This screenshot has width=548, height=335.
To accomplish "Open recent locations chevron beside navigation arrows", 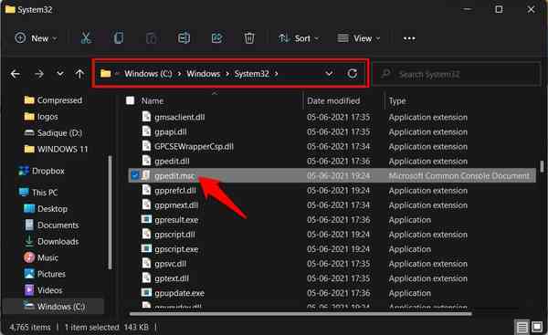I will [60, 74].
